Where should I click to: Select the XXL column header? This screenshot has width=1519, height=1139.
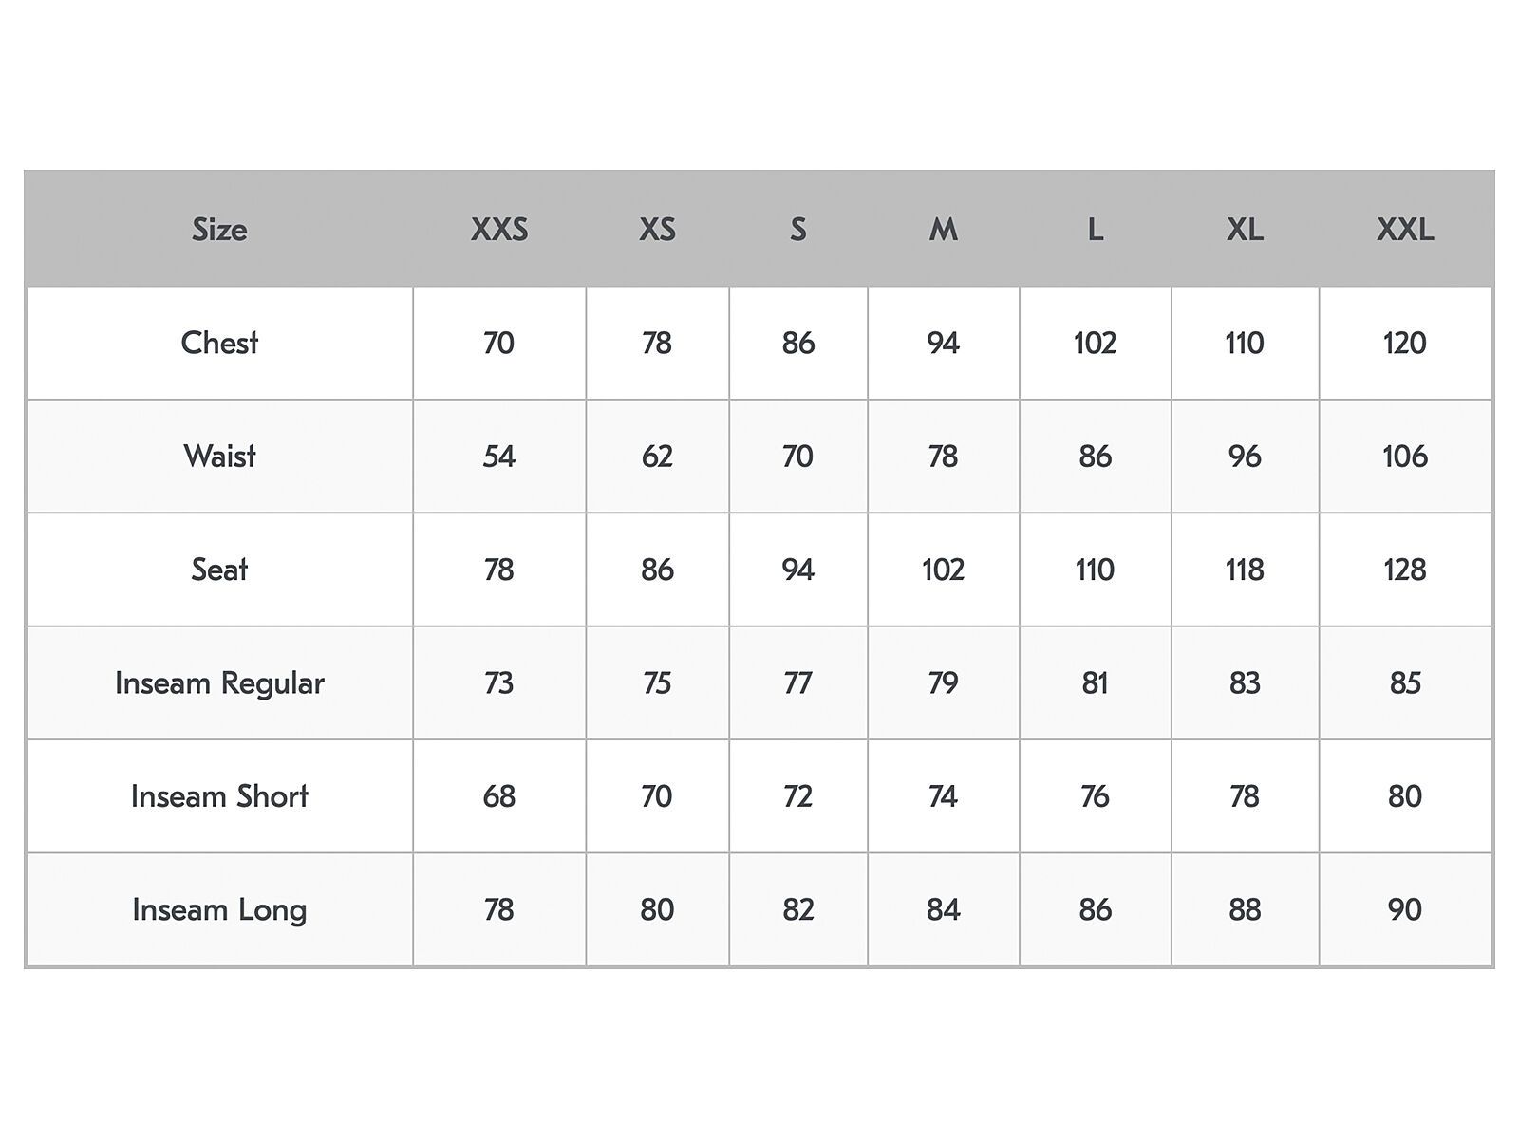tap(1405, 230)
